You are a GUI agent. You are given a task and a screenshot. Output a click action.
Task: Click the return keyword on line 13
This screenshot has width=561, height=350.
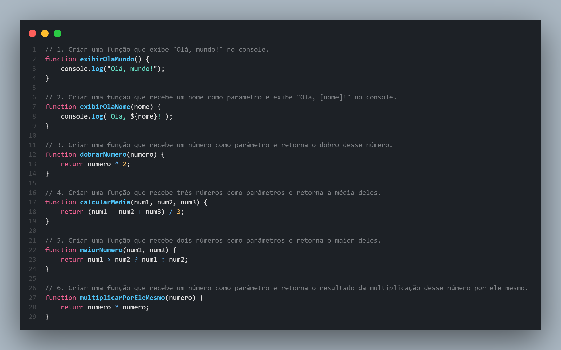pos(72,164)
